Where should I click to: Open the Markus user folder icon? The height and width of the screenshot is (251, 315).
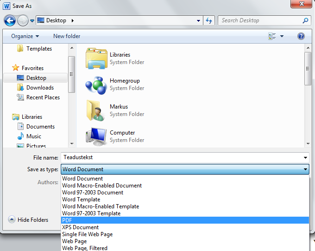click(96, 110)
